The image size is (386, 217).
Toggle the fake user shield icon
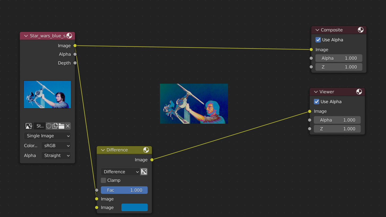[49, 126]
